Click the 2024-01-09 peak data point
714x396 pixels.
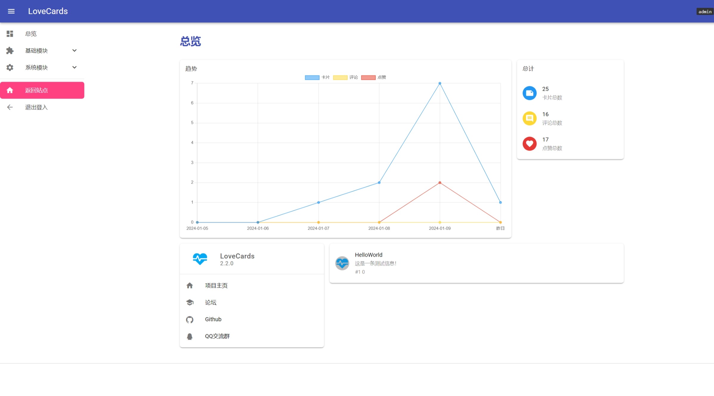[440, 83]
